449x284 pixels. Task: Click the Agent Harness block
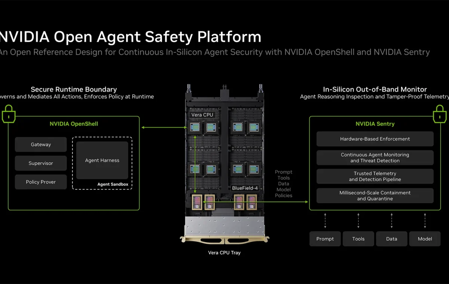[102, 160]
